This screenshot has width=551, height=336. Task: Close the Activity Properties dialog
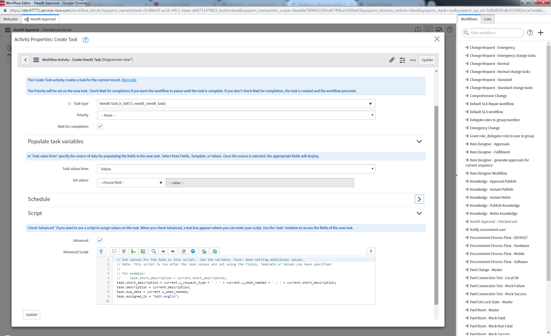point(437,39)
